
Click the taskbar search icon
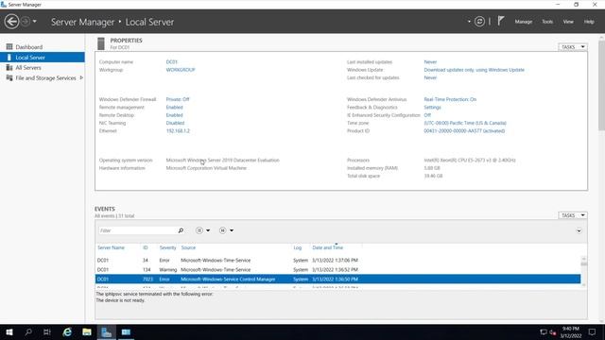coord(28,331)
